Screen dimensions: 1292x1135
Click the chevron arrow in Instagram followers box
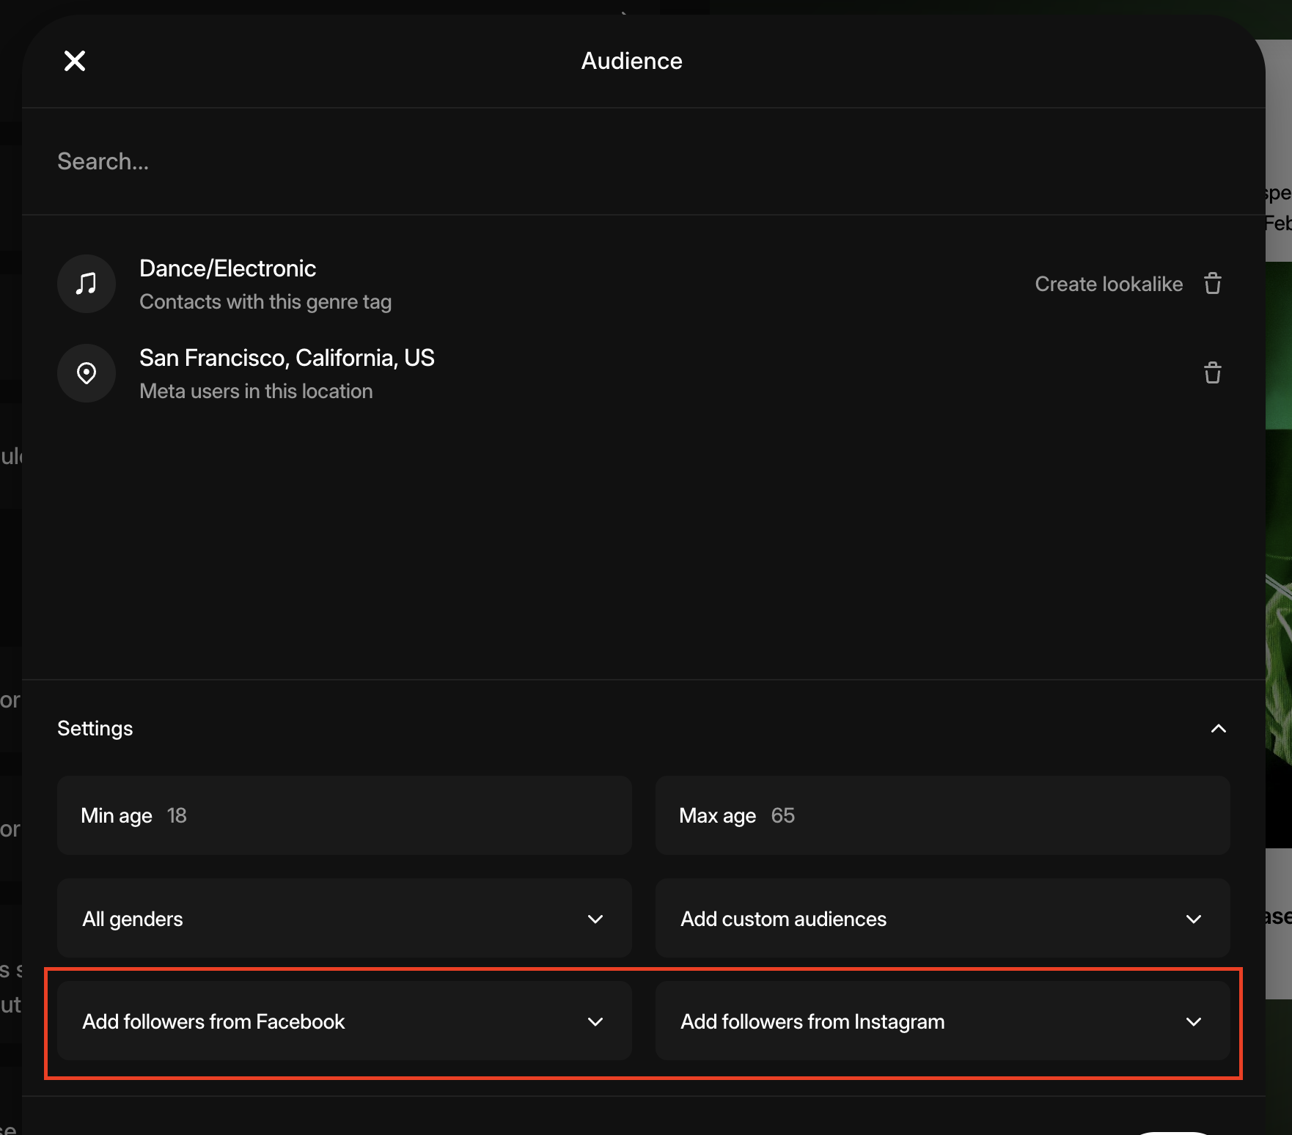1194,1021
